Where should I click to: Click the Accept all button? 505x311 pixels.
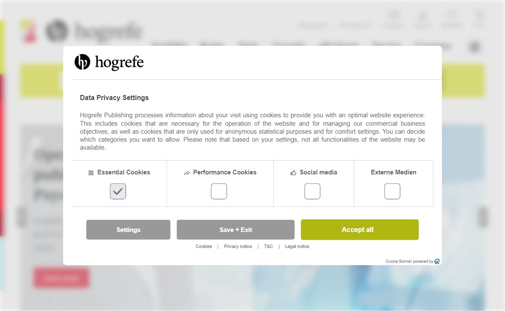click(360, 229)
